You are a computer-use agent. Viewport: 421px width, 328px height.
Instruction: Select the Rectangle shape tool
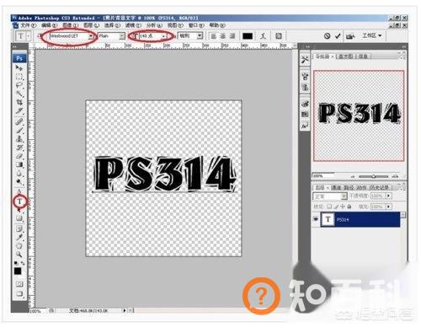[x=19, y=218]
